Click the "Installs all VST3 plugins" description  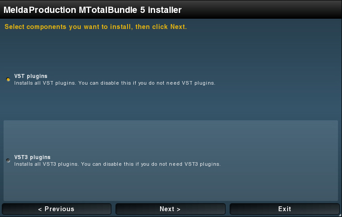coord(117,164)
